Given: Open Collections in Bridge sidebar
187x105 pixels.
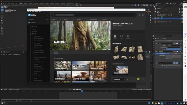Looking at the screenshot, I should coord(33,23).
